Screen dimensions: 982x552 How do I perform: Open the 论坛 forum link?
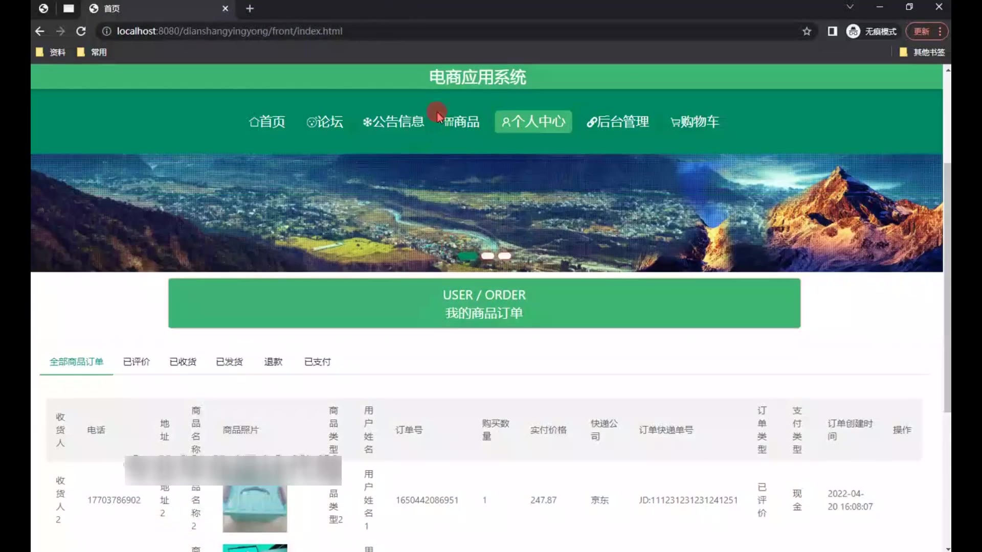[x=325, y=122]
